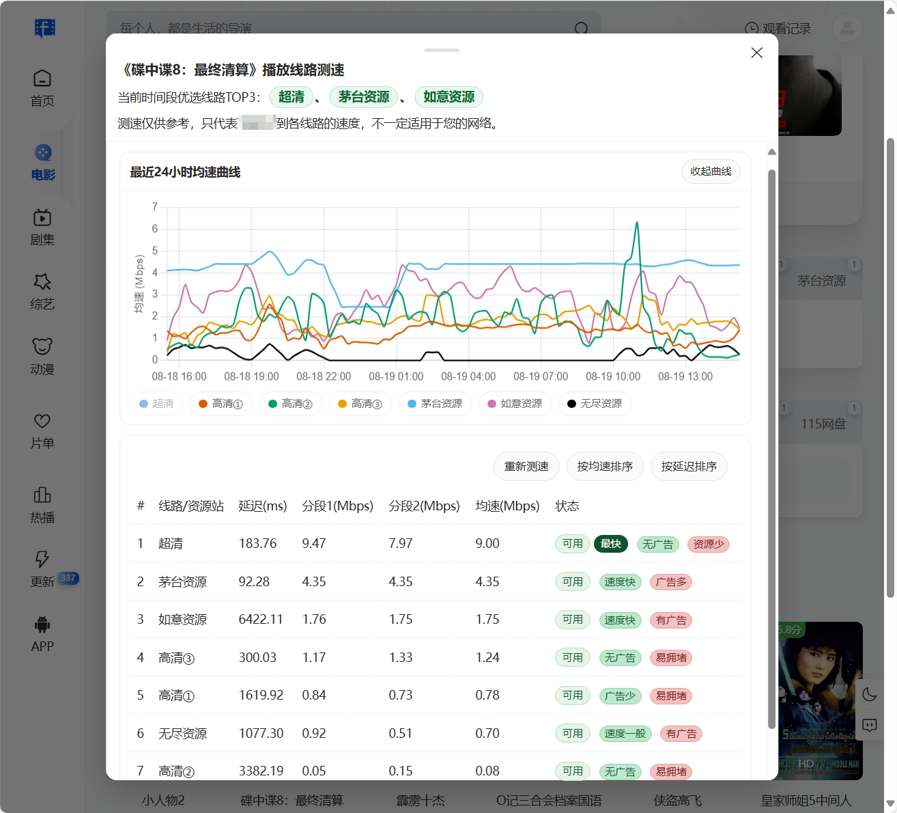The height and width of the screenshot is (813, 897).
Task: Click the 状态 column header
Action: coord(567,506)
